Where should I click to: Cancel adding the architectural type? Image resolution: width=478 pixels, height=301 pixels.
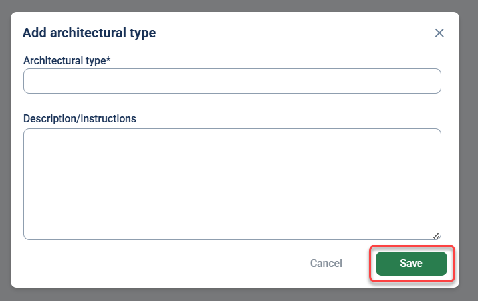(x=326, y=264)
